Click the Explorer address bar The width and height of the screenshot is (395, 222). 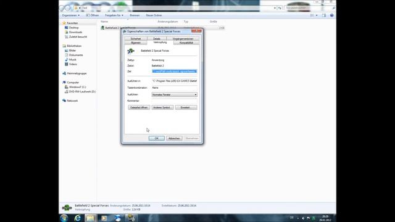(175, 8)
